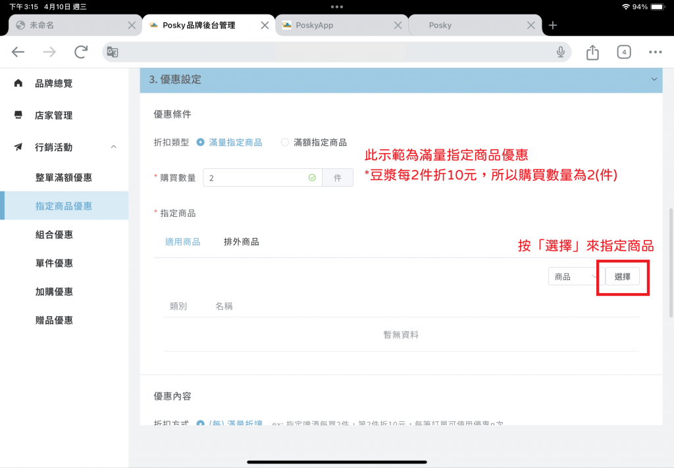
Task: Switch to the PoskyApp browser tab
Action: tap(342, 26)
